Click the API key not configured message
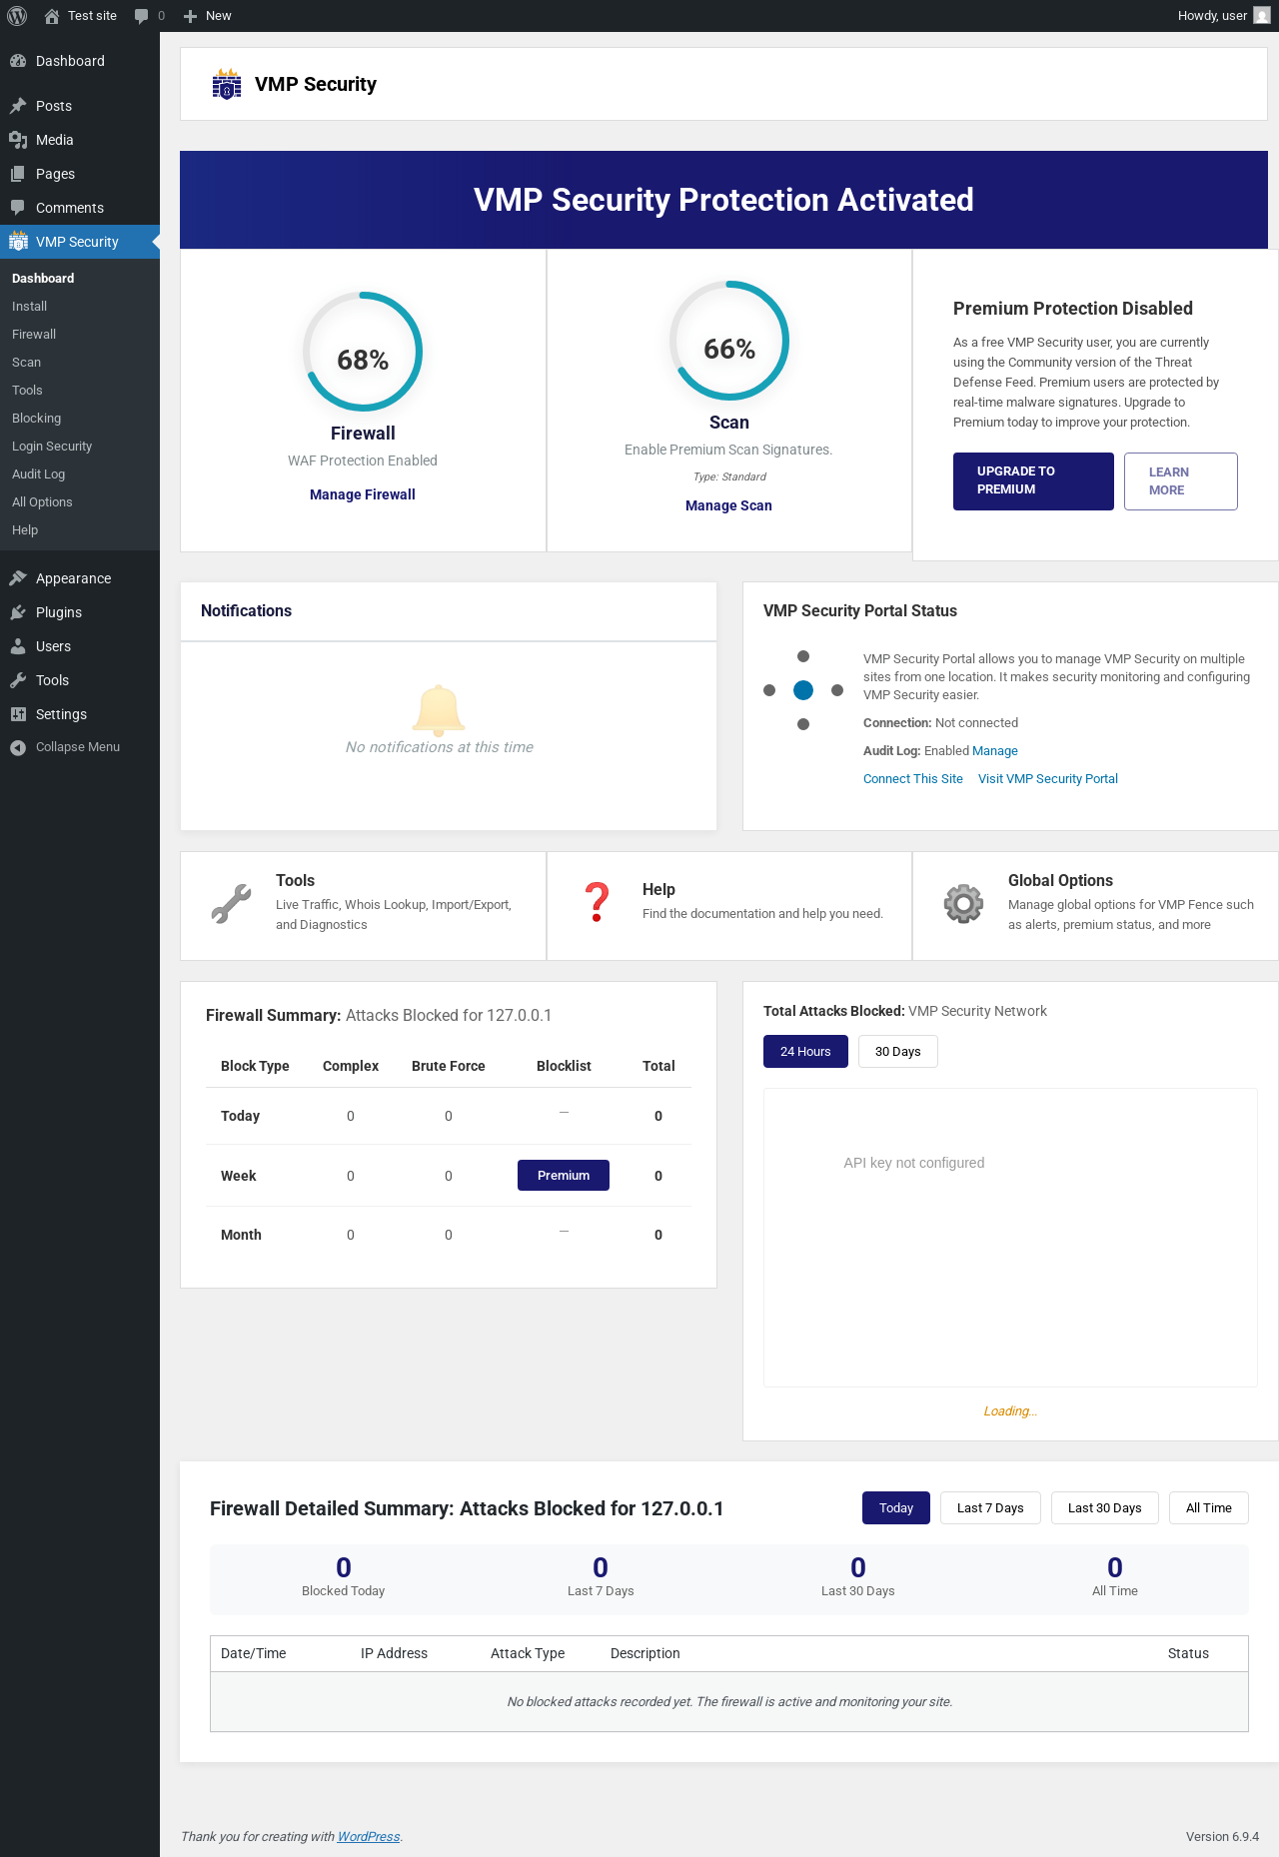The width and height of the screenshot is (1279, 1857). pyautogui.click(x=914, y=1163)
